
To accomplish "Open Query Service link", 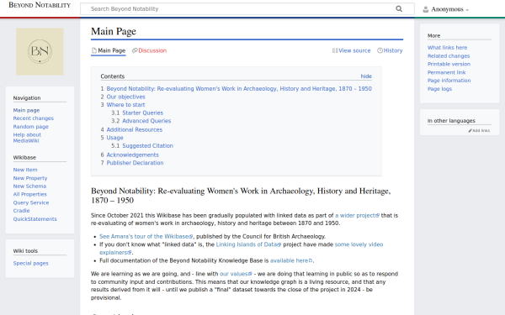I will point(31,202).
